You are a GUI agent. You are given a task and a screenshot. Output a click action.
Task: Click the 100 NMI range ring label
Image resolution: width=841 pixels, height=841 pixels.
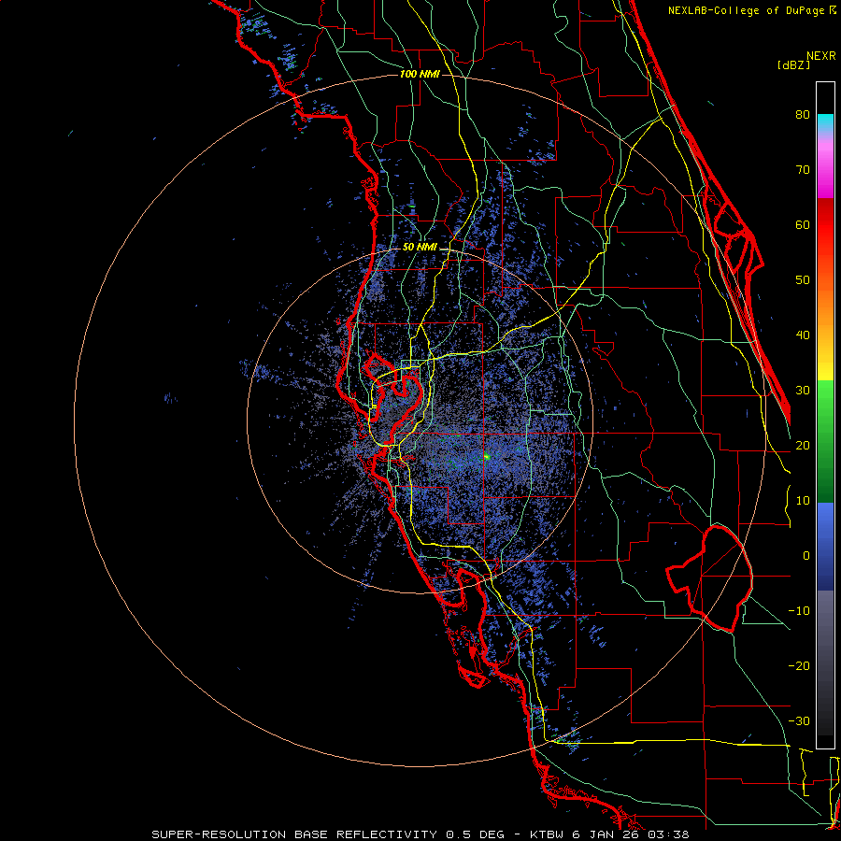click(420, 74)
